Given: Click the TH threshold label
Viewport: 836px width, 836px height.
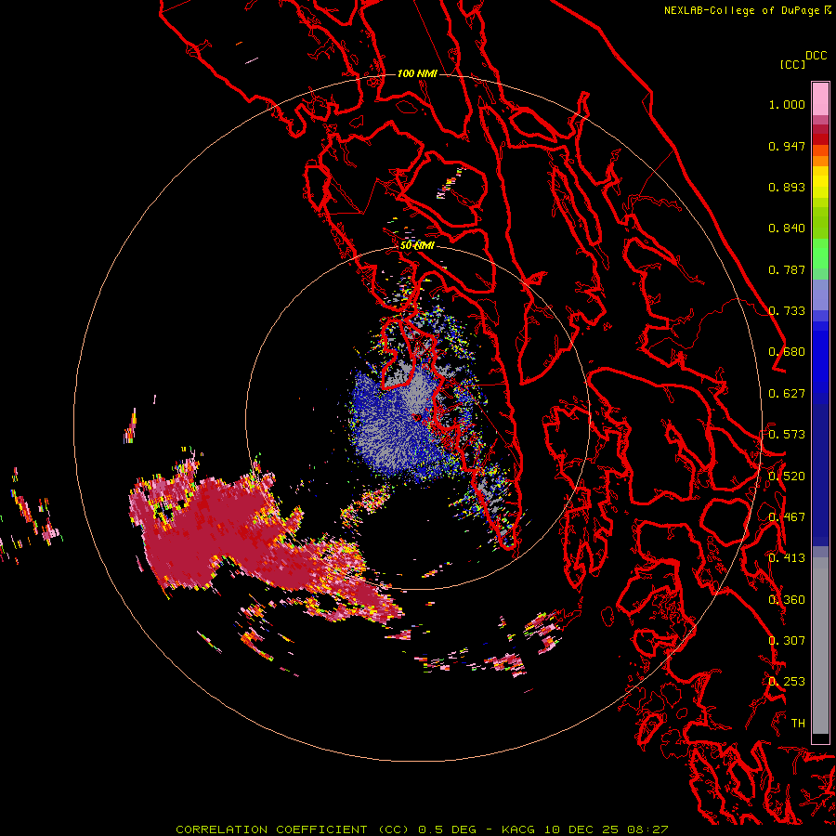Looking at the screenshot, I should pyautogui.click(x=798, y=724).
